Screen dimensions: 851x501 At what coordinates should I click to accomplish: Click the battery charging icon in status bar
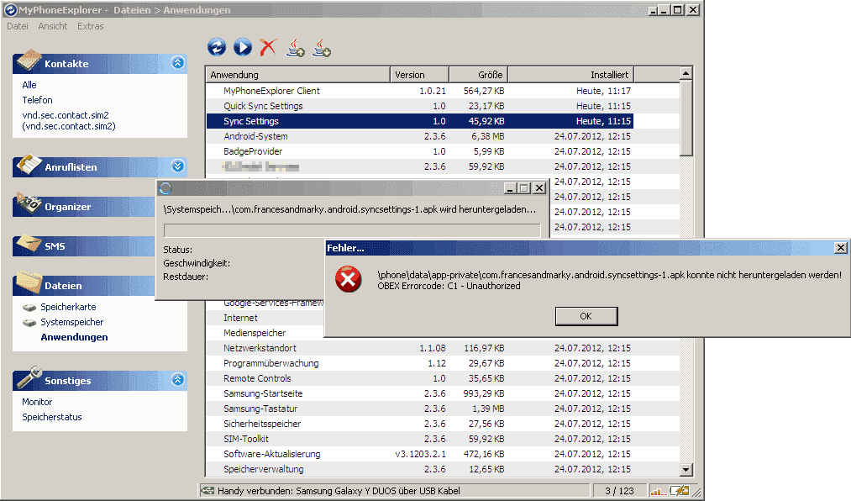[x=679, y=491]
